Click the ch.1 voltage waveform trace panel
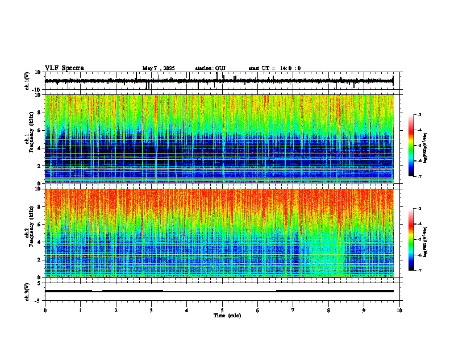The image size is (450, 348). pos(223,81)
